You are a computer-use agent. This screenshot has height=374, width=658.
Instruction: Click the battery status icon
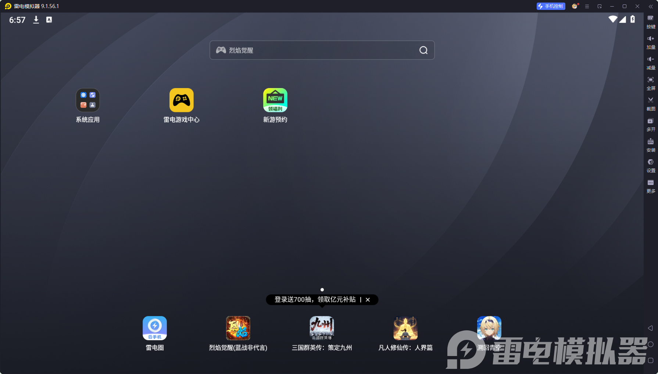[x=633, y=19]
